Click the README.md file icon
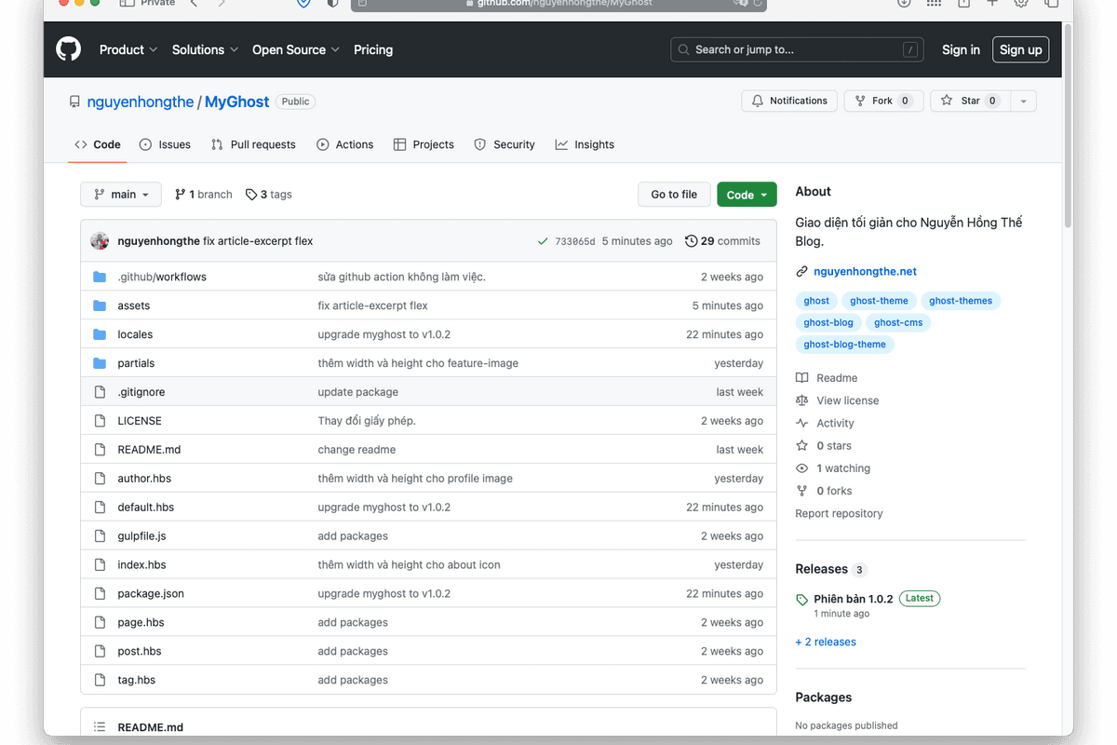 [100, 449]
